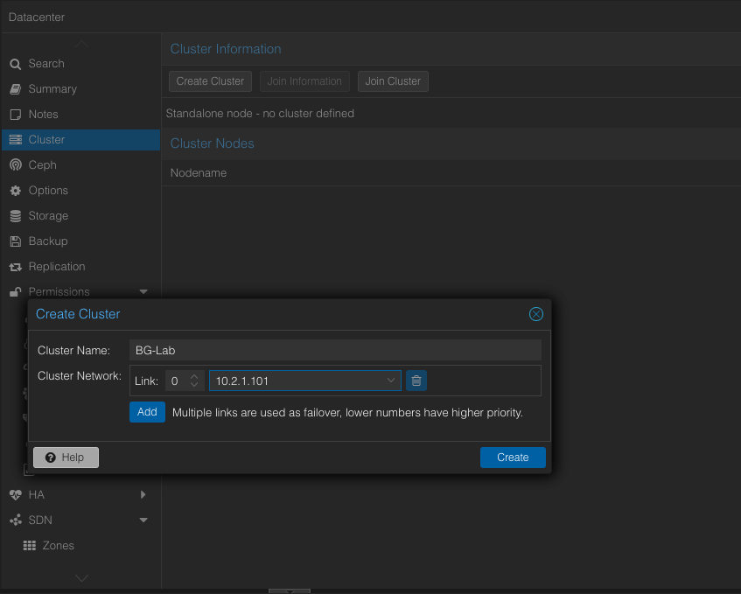Viewport: 741px width, 594px height.
Task: Click the Join Cluster button
Action: (393, 81)
